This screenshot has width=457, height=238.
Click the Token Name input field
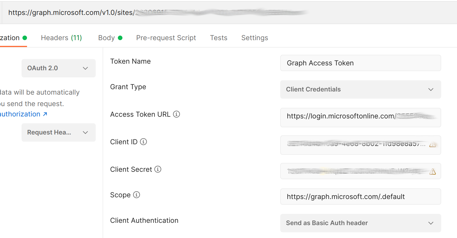(x=360, y=63)
